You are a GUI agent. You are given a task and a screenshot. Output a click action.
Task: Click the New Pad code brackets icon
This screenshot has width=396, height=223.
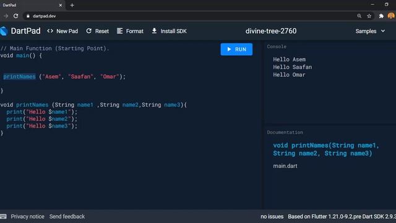coord(50,31)
